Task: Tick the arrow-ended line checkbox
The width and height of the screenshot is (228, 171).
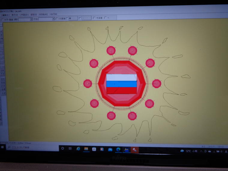Action: [80, 18]
